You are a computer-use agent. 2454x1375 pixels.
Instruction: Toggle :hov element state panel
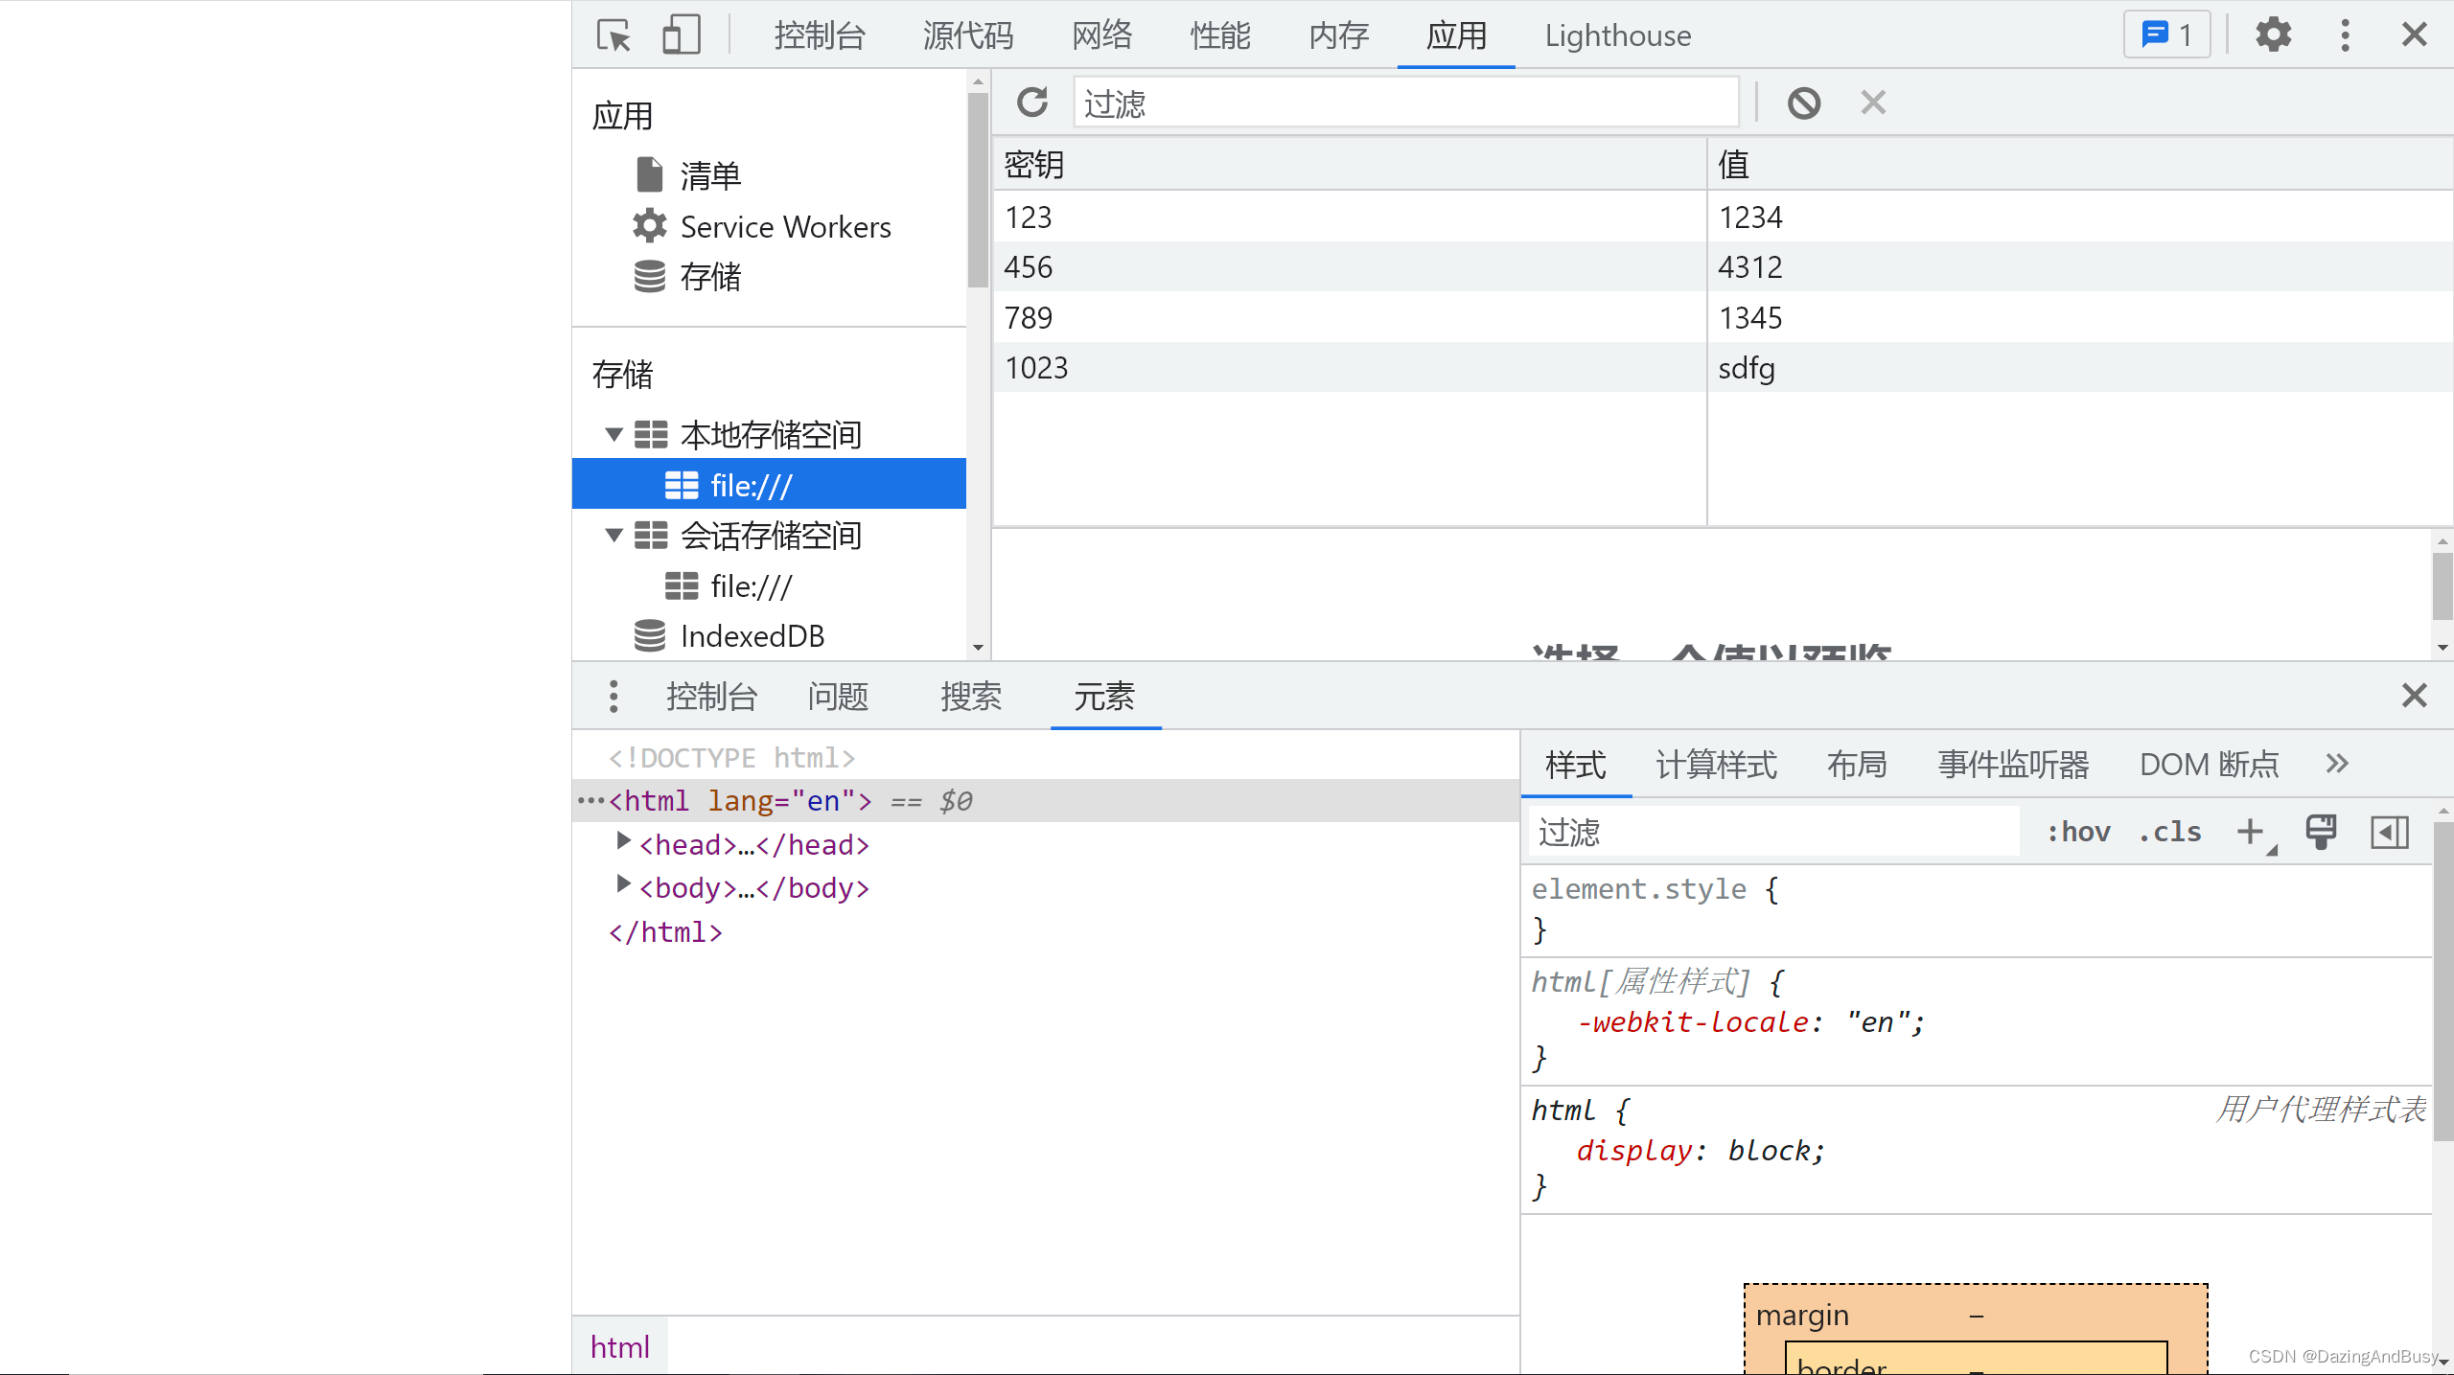(x=2078, y=832)
